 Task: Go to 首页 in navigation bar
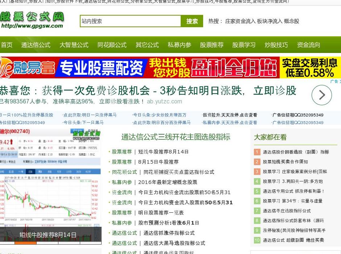[7, 45]
